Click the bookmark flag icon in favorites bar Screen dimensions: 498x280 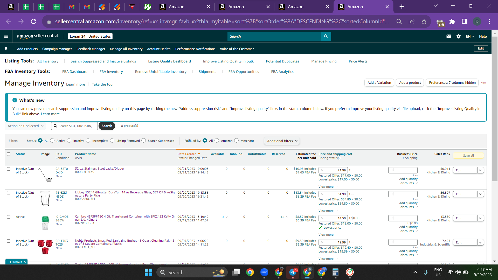[6, 49]
